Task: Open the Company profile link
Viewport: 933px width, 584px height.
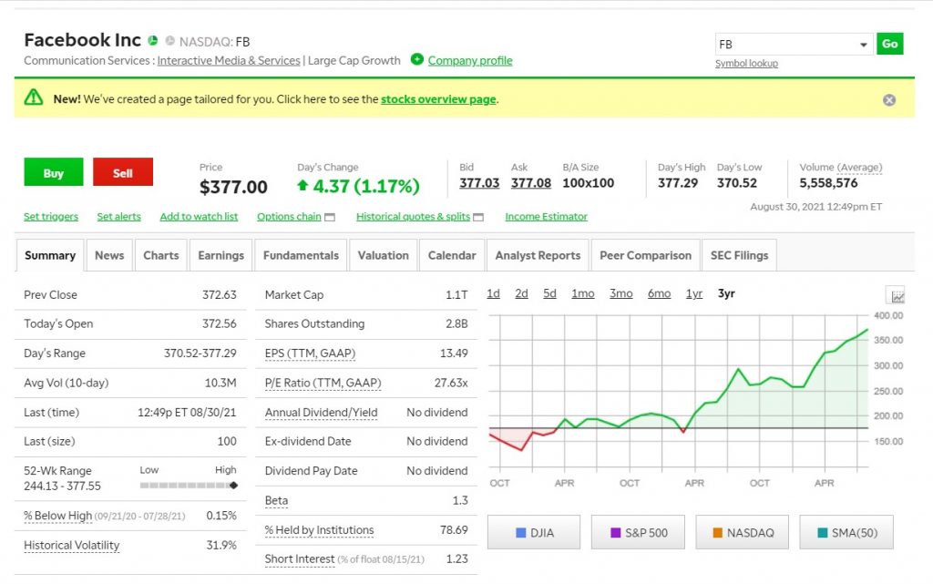Action: [x=470, y=61]
